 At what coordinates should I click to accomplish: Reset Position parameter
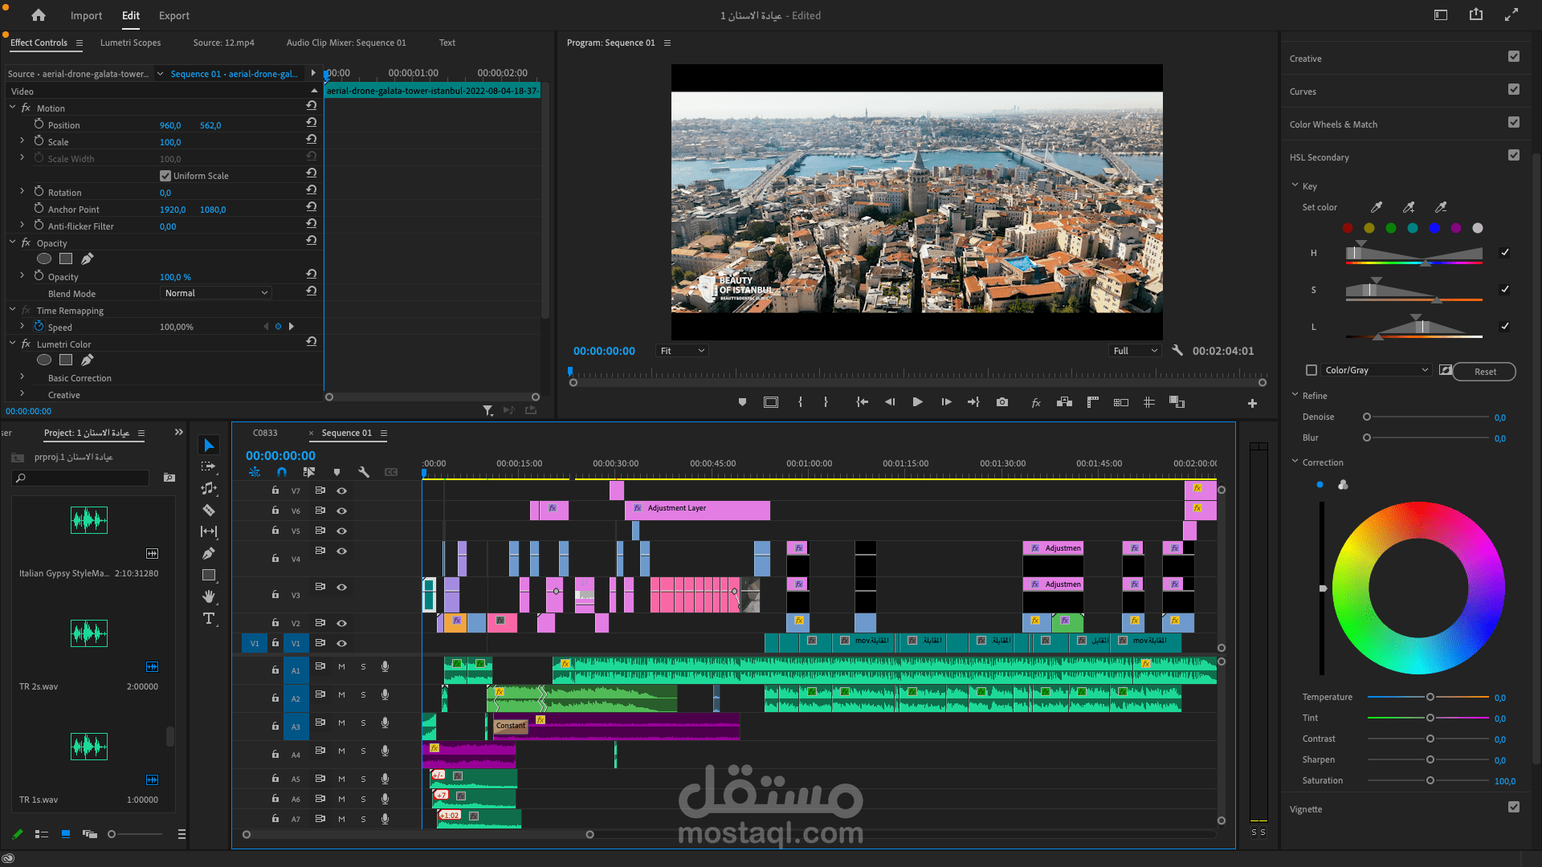(x=312, y=122)
